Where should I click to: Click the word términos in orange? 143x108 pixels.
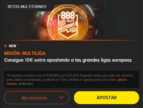[x=12, y=84]
